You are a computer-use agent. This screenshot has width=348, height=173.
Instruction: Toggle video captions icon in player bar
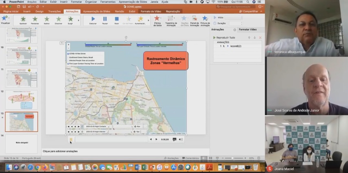pos(174,139)
